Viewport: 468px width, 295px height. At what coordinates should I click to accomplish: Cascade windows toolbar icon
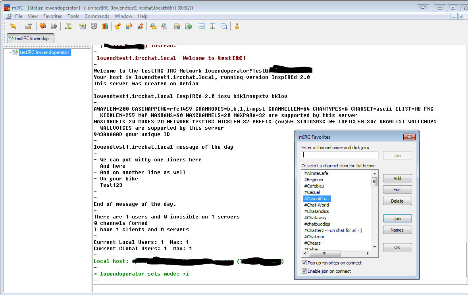224,26
